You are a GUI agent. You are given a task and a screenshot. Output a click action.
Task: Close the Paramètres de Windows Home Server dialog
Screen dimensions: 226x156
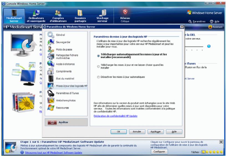[x=182, y=27]
